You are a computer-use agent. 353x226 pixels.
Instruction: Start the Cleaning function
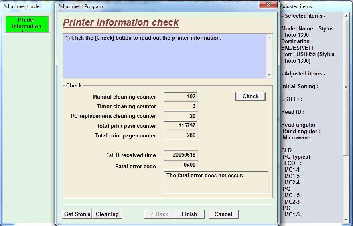pos(107,214)
